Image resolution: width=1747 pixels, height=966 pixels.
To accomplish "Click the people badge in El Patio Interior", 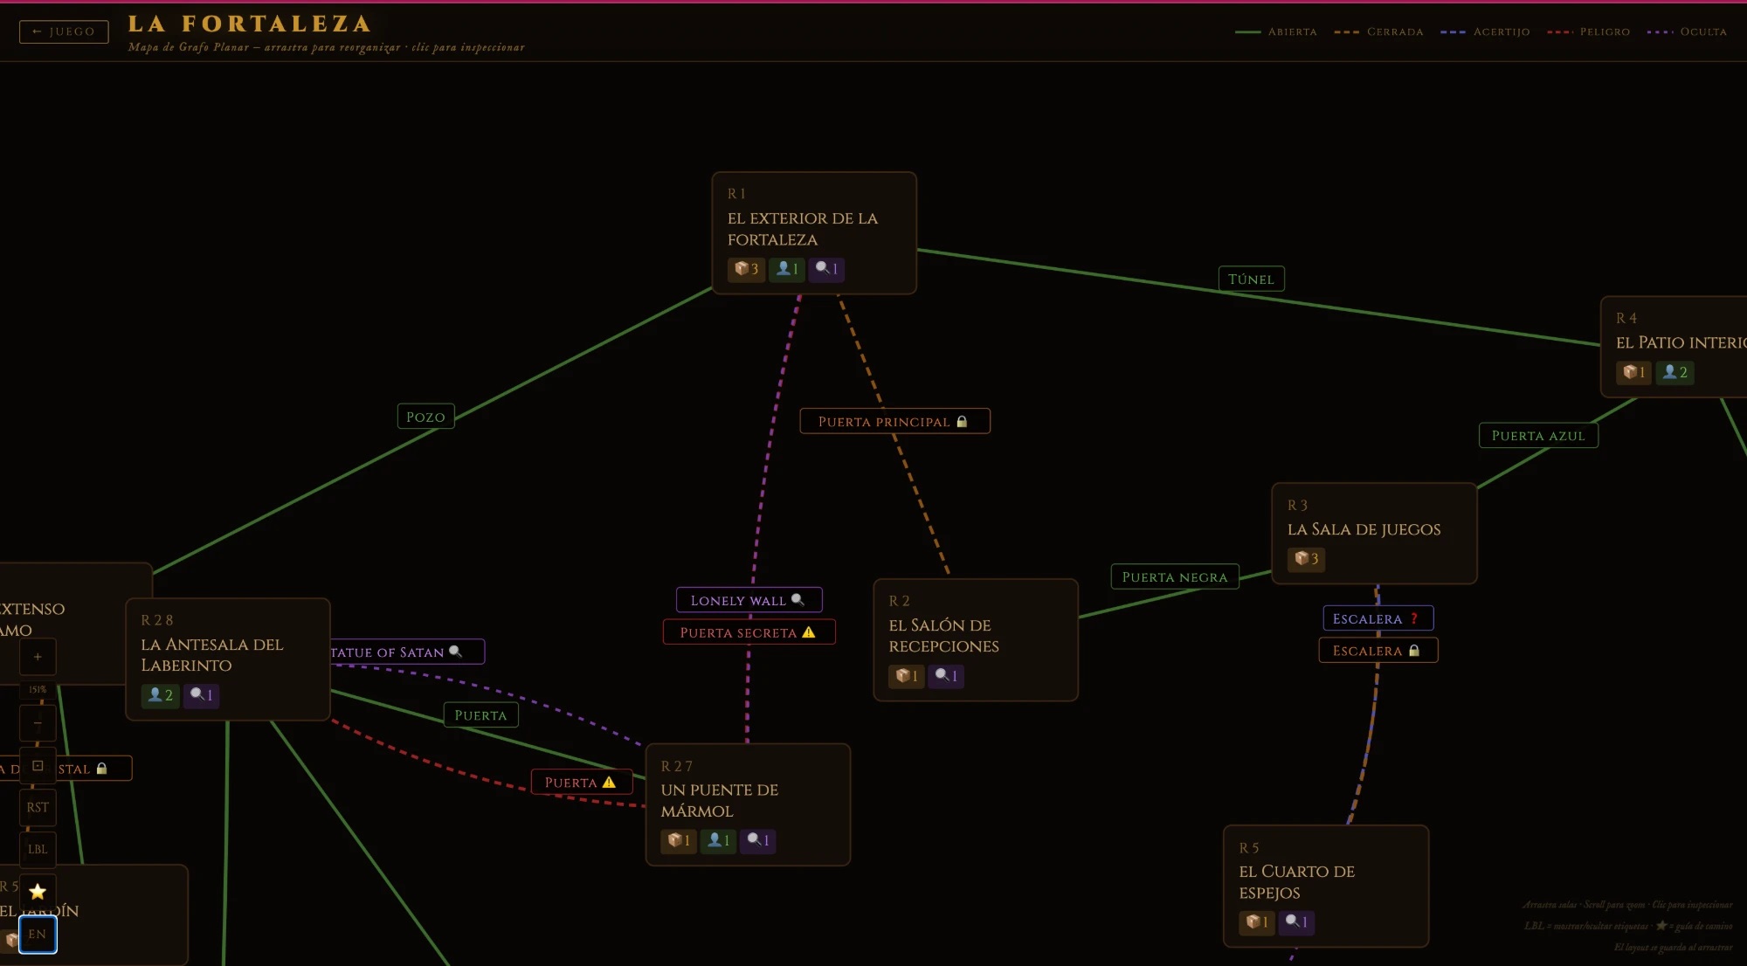I will coord(1674,372).
